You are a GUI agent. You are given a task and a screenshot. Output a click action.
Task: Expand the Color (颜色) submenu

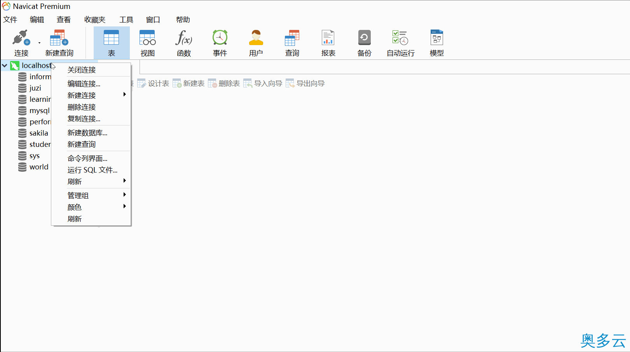(91, 207)
